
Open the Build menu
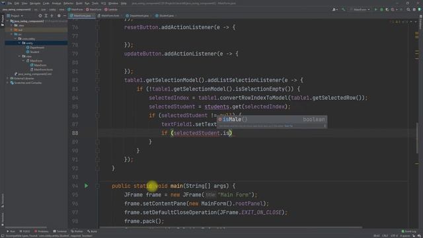79,3
